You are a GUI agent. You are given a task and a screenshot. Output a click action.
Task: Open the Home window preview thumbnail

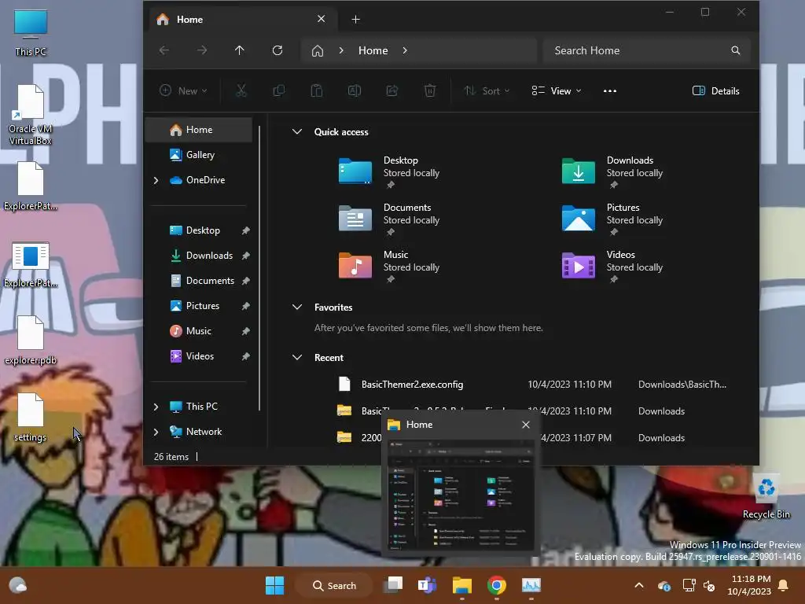click(461, 495)
